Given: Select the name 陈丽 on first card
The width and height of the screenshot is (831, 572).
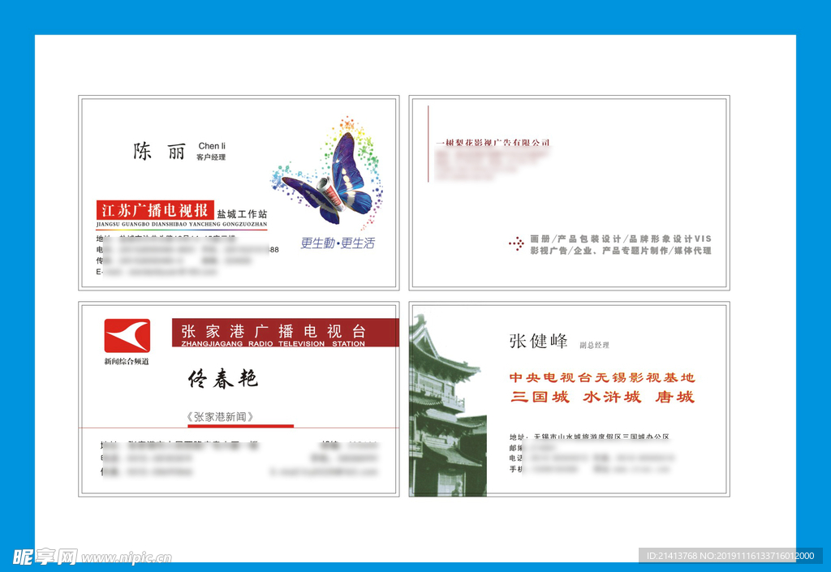Looking at the screenshot, I should coord(160,152).
